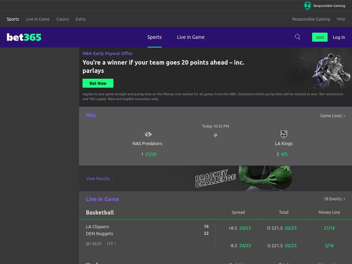Open the search magnifier icon
The height and width of the screenshot is (264, 352).
tap(297, 37)
